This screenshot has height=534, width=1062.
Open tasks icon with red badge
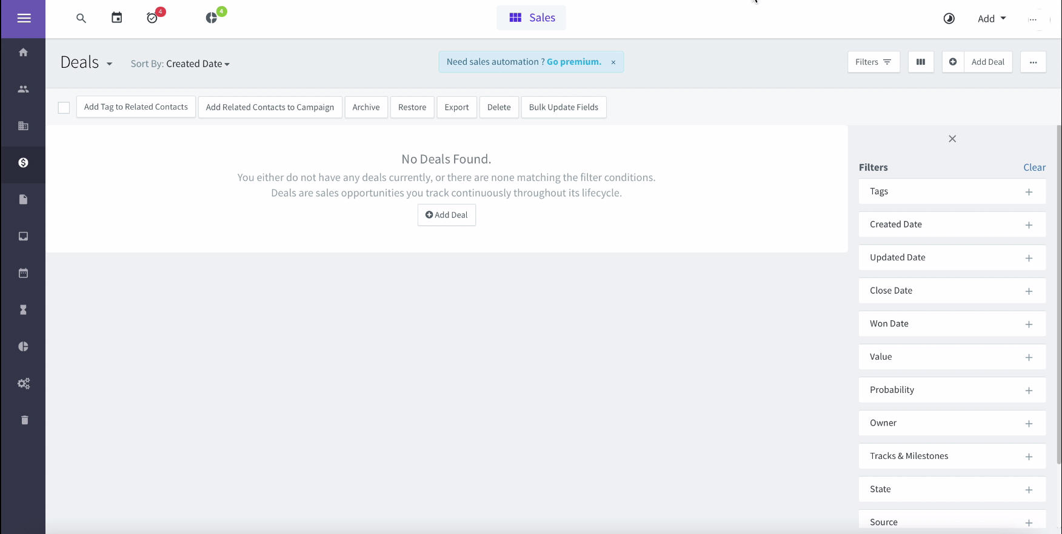(153, 18)
